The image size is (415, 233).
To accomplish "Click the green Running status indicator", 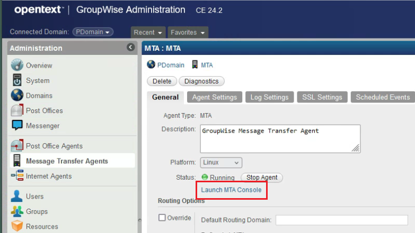I will click(205, 177).
